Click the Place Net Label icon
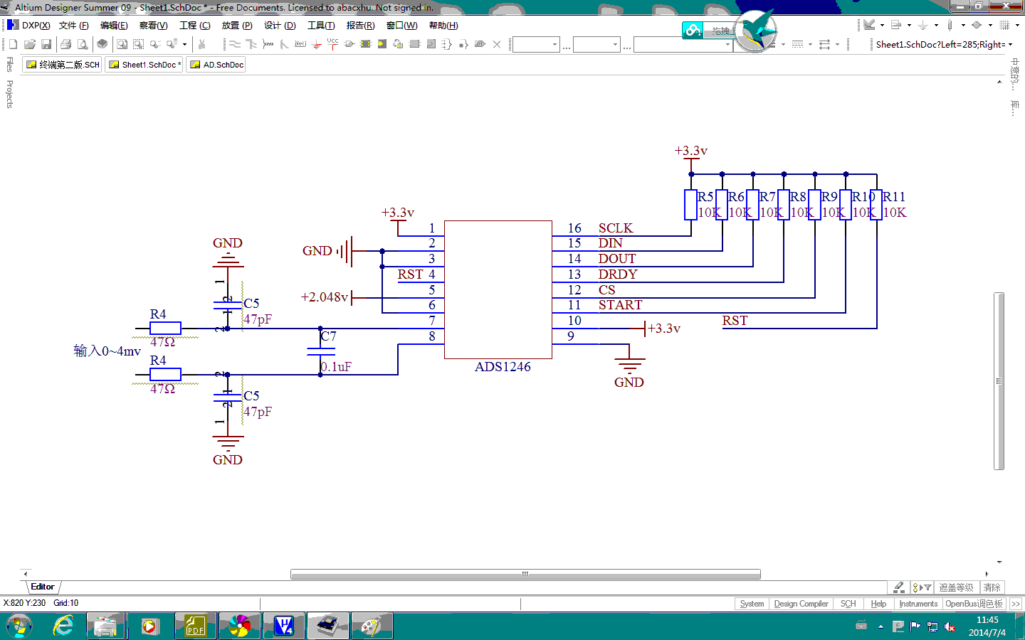The width and height of the screenshot is (1025, 640). tap(300, 44)
